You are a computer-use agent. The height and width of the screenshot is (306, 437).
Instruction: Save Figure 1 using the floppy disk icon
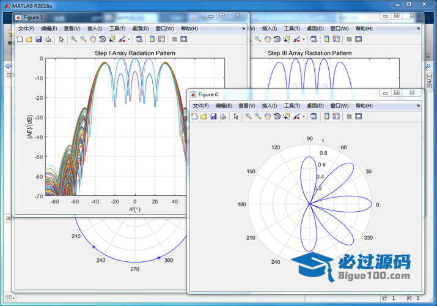click(x=39, y=39)
